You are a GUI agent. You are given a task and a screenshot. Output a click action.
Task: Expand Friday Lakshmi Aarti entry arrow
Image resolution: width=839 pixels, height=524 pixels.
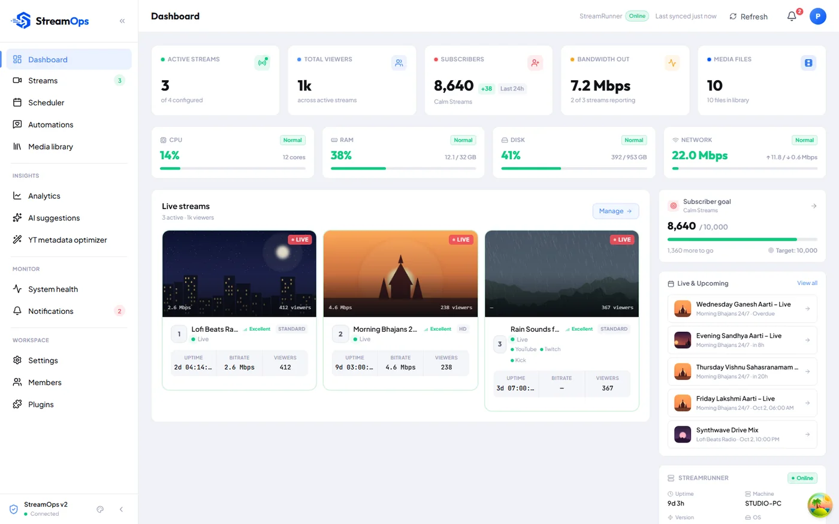tap(807, 403)
